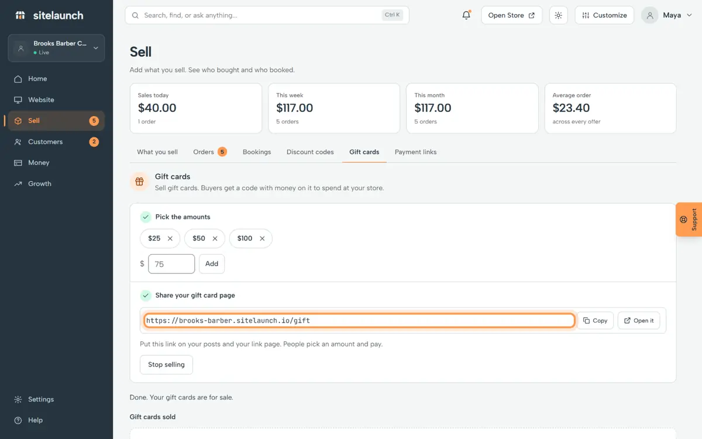This screenshot has height=439, width=702.
Task: Open Settings in the sidebar
Action: click(56, 399)
